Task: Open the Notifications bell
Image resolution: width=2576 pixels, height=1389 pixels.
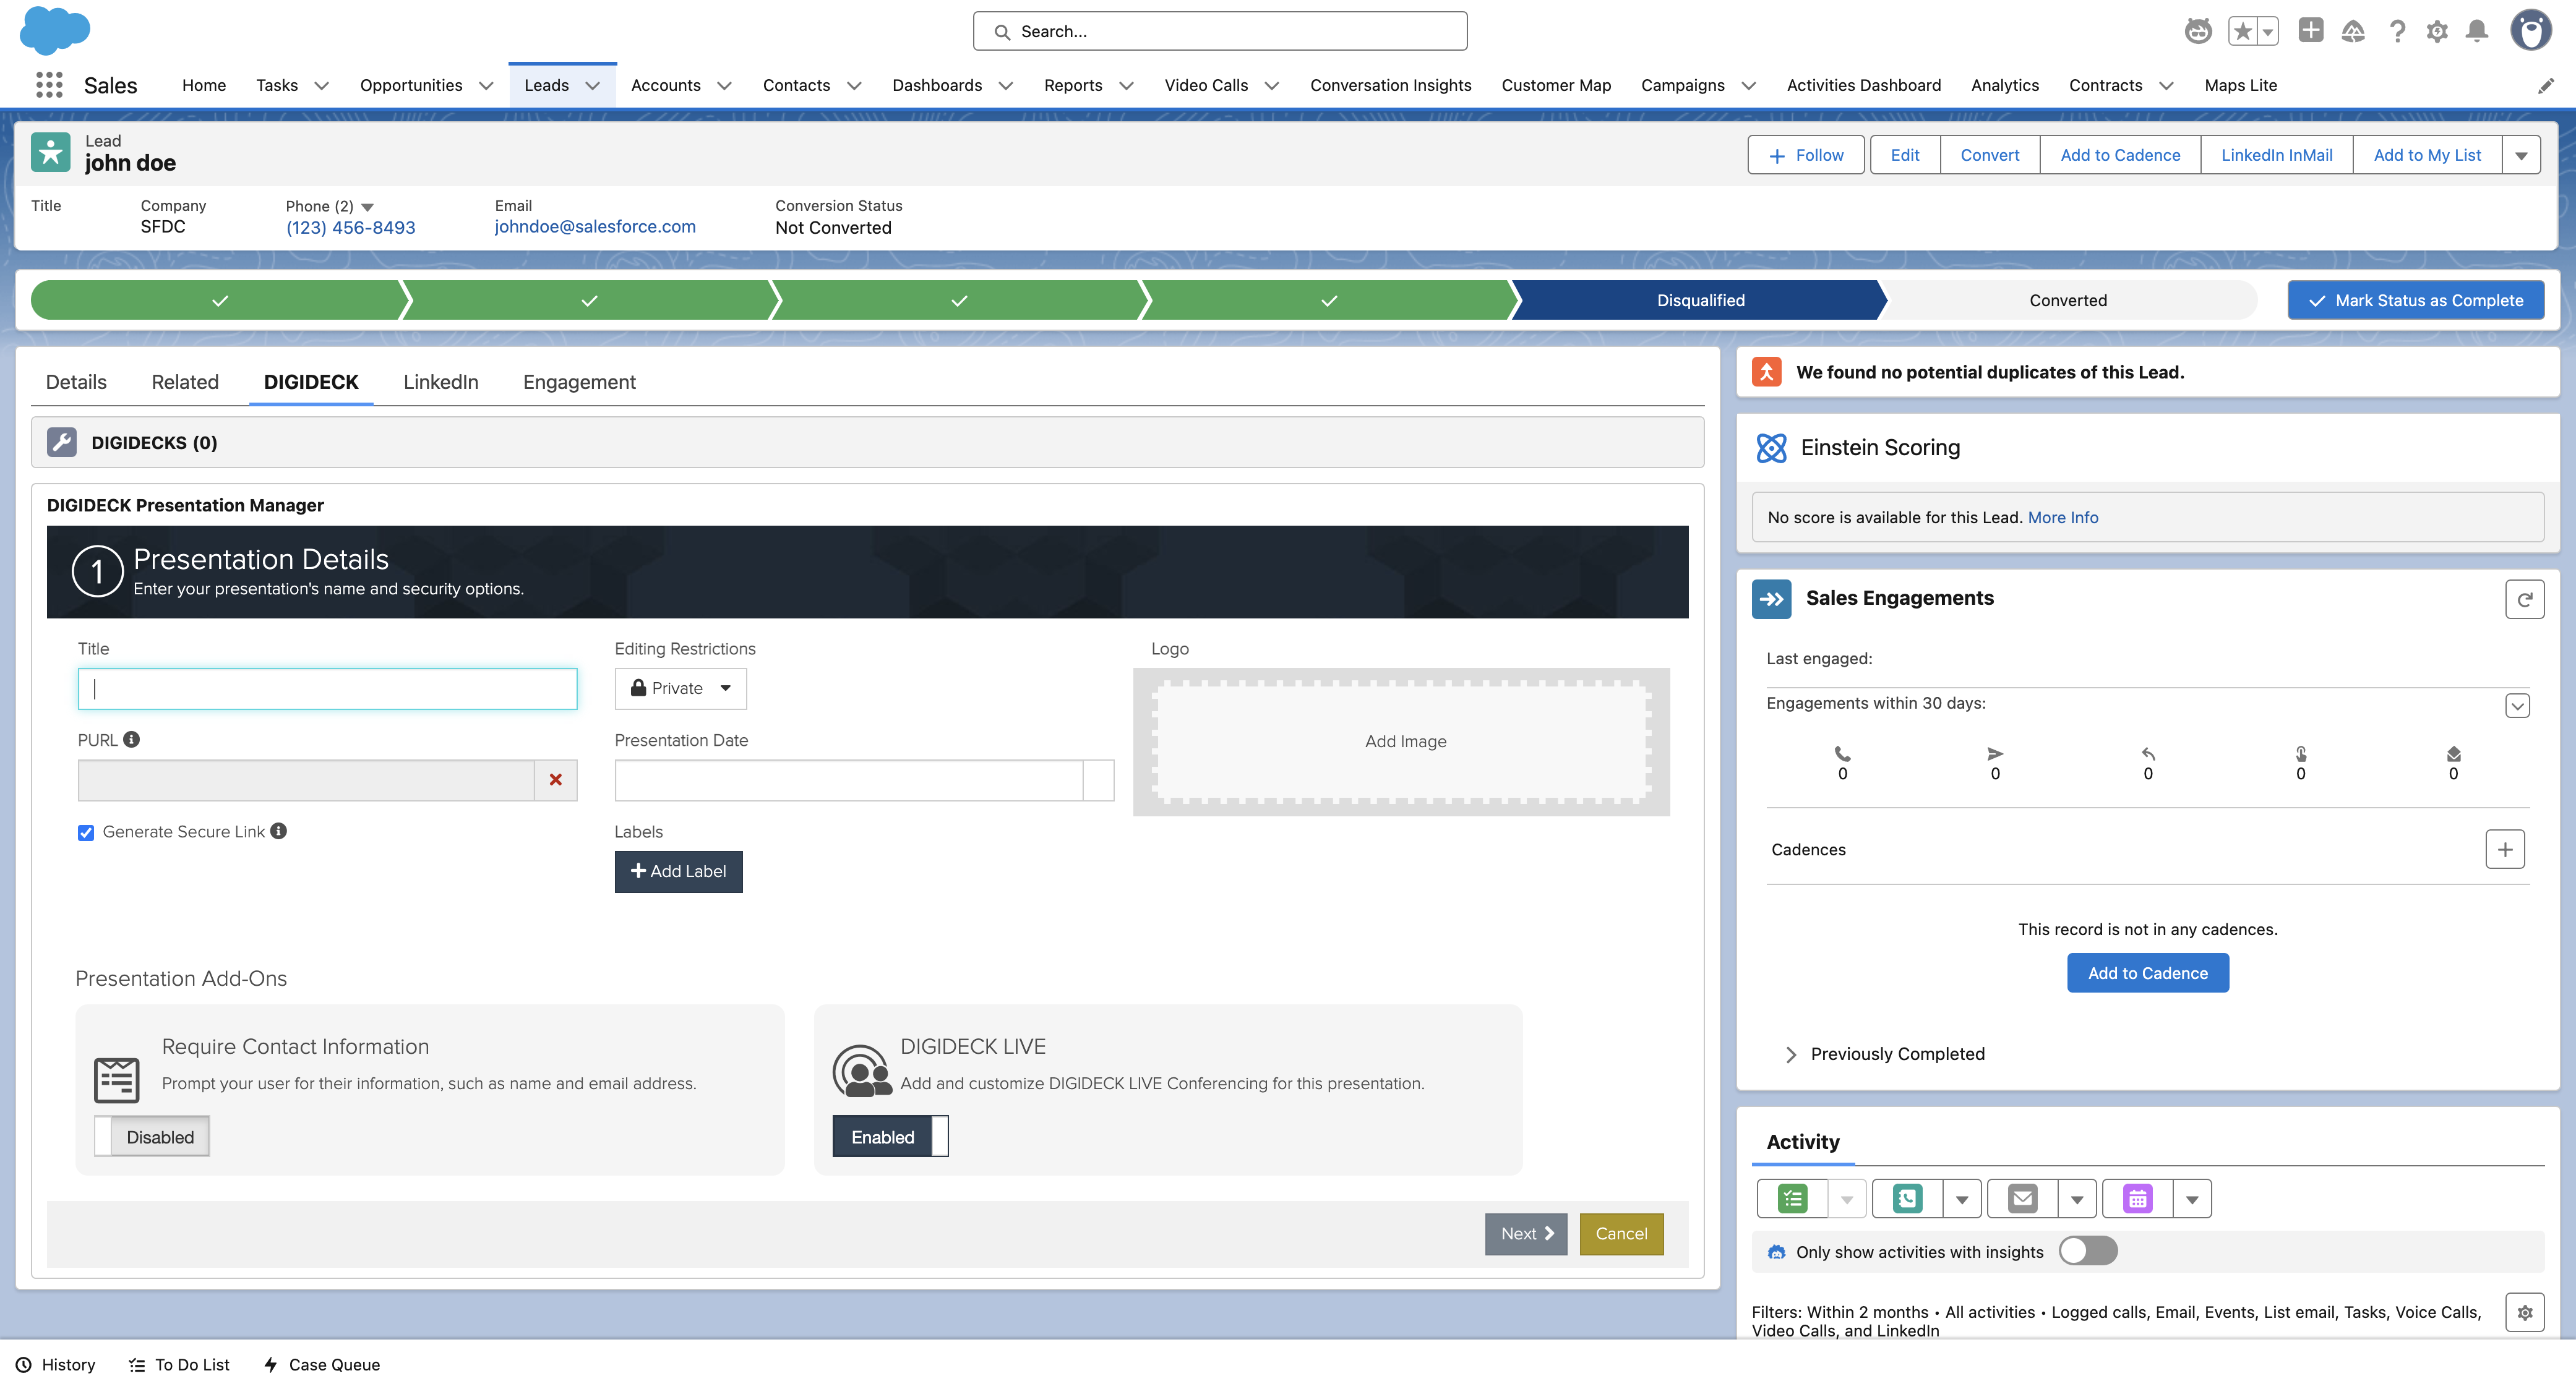Action: 2477,31
